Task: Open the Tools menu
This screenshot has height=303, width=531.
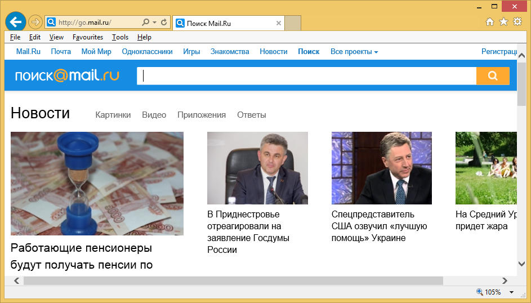Action: tap(120, 37)
